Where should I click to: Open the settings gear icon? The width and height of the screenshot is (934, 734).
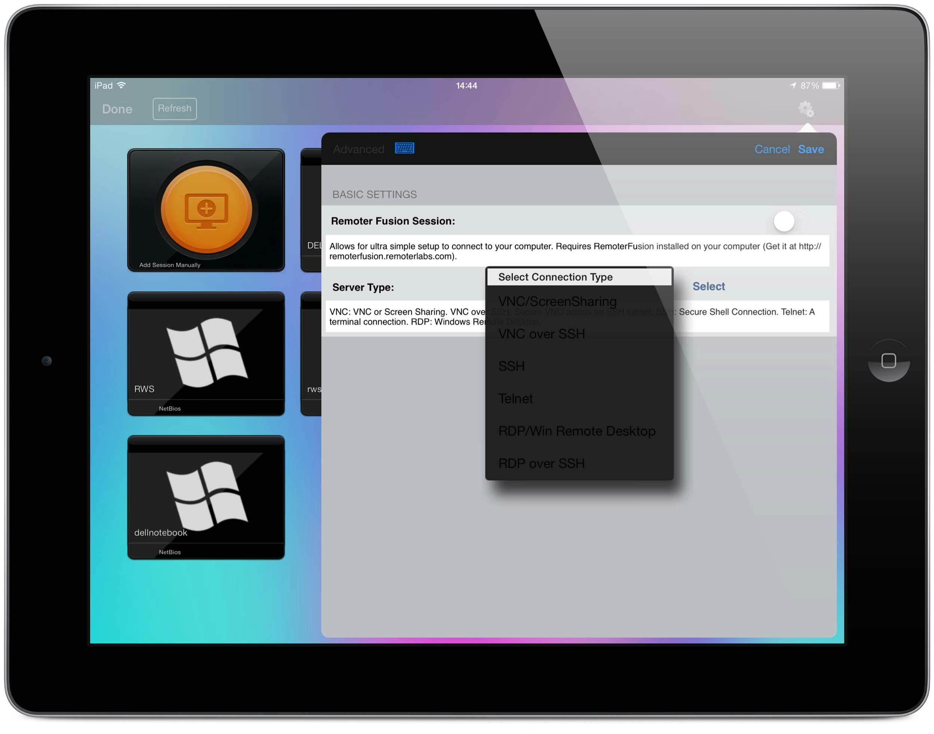click(x=806, y=109)
